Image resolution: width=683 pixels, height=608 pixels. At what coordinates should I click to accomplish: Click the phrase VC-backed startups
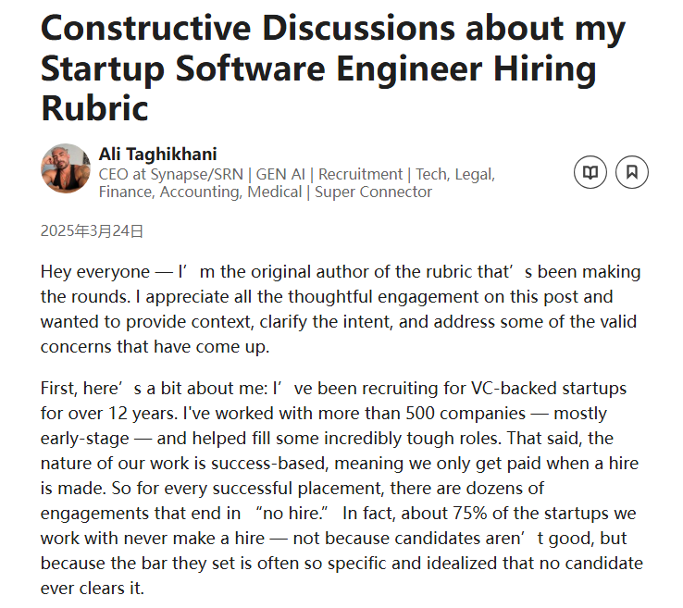(549, 389)
